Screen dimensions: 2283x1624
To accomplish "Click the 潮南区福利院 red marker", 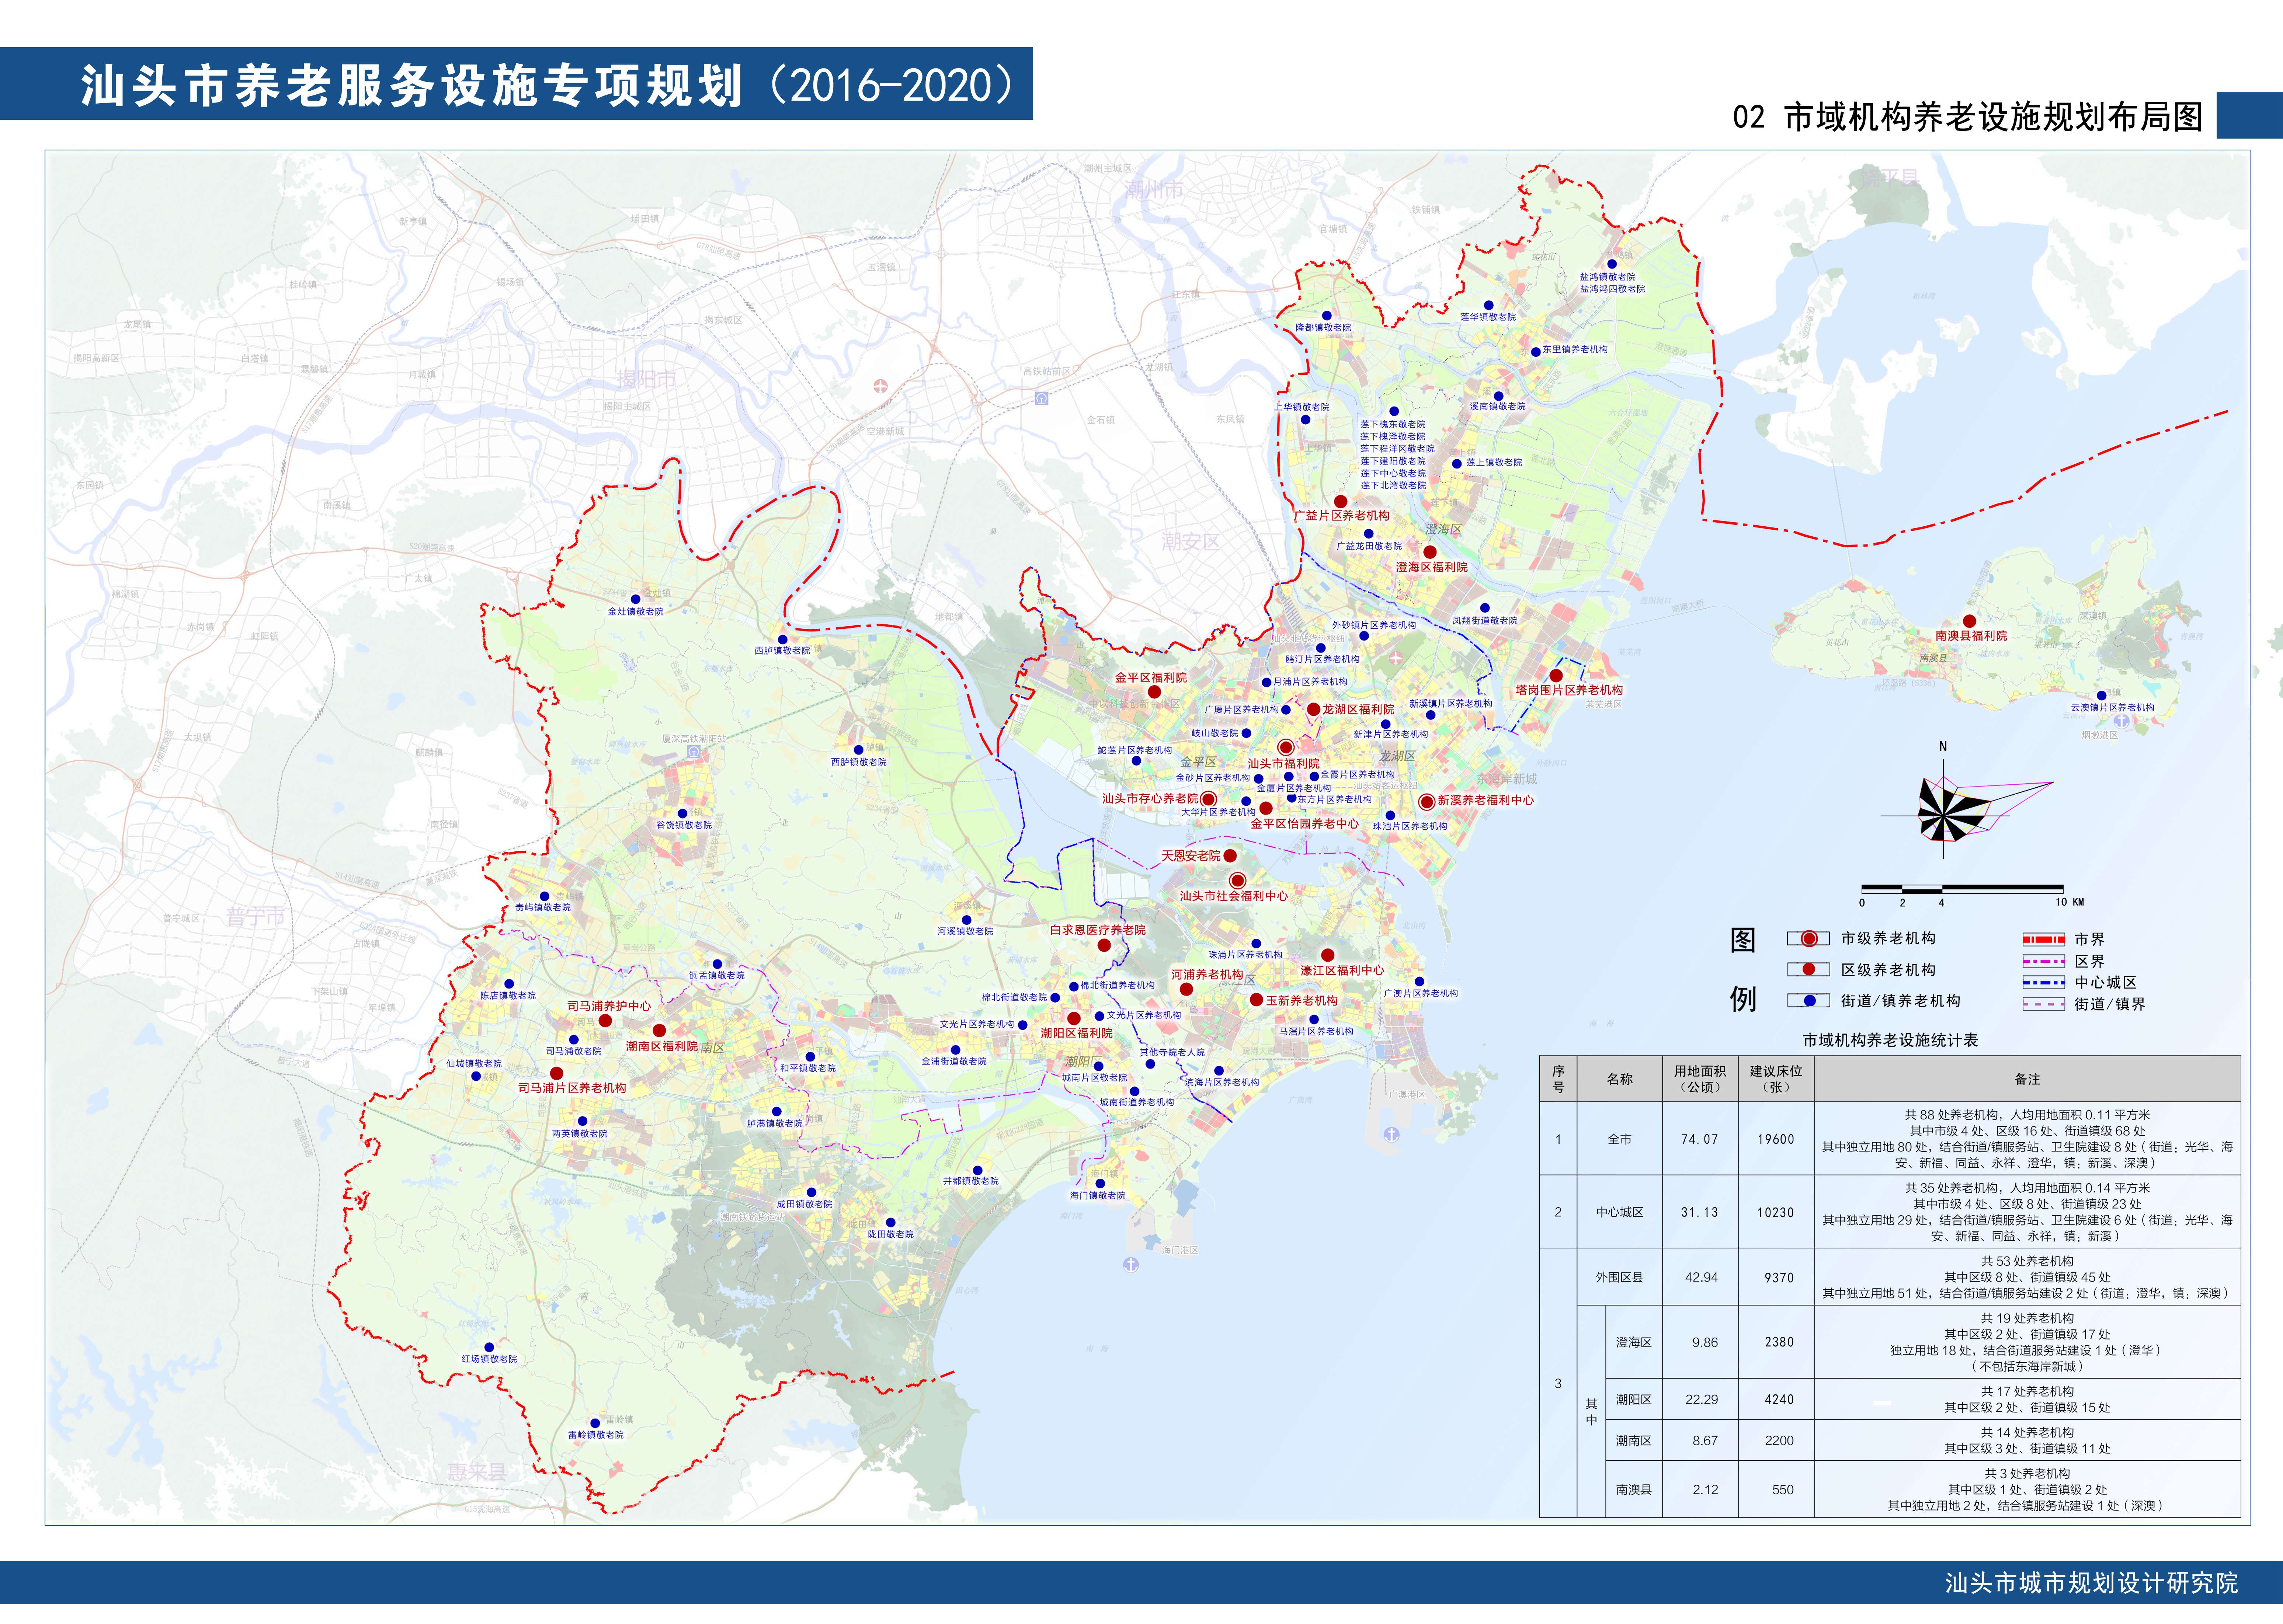I will pyautogui.click(x=659, y=1030).
